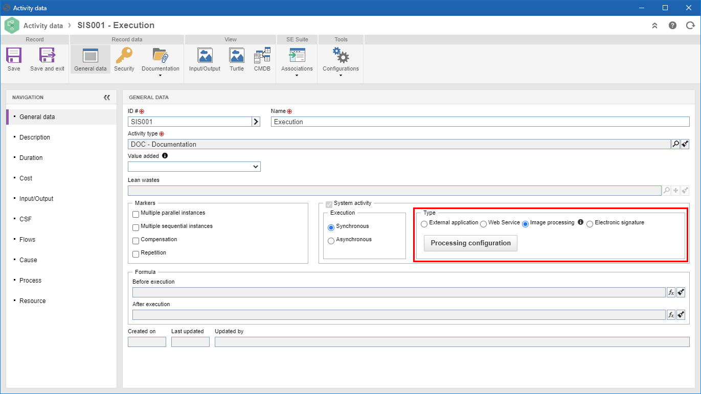Select the Electronic signature type
701x394 pixels.
590,224
